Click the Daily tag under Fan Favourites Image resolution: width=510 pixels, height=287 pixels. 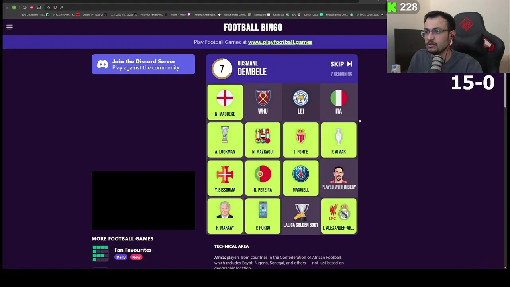click(121, 257)
